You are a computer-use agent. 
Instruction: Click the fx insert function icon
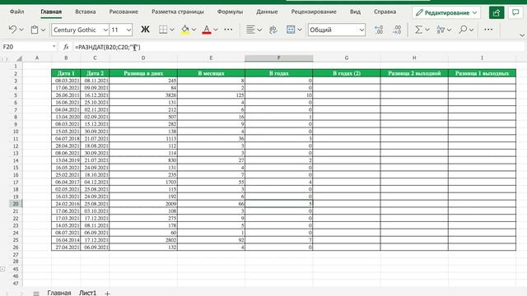[66, 47]
